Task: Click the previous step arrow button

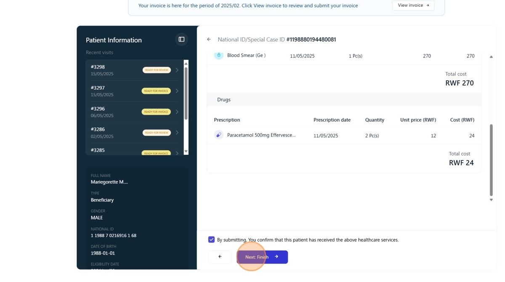Action: (x=220, y=257)
